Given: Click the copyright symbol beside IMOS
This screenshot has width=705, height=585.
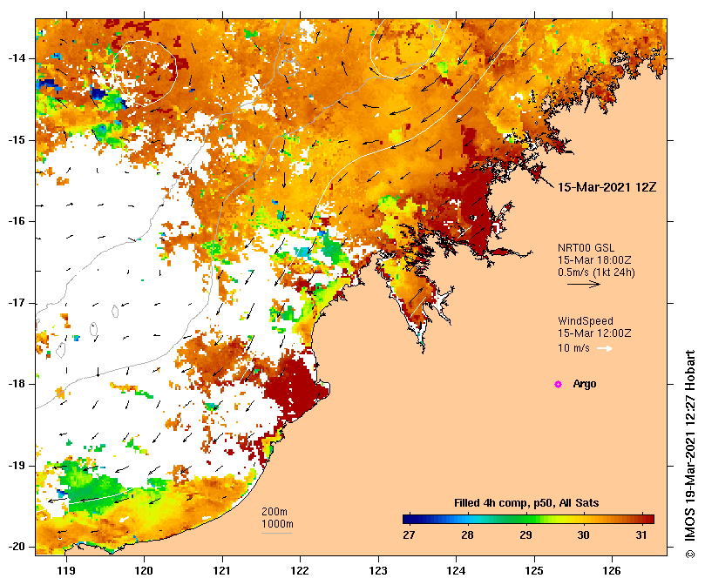Looking at the screenshot, I should coord(690,554).
